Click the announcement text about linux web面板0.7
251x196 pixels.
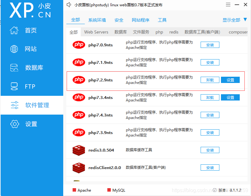coord(118,5)
